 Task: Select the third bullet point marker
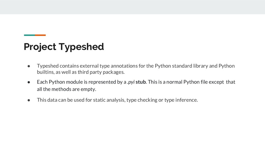click(29, 100)
